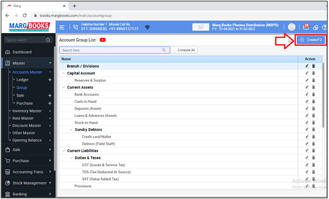
Task: Open the user profile avatar icon
Action: point(292,27)
